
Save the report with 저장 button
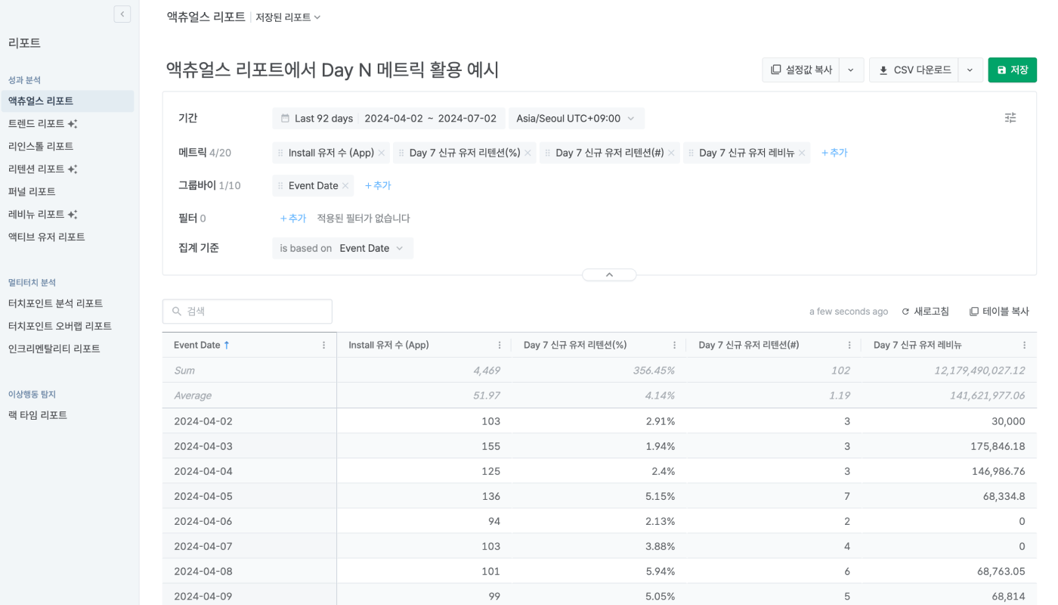click(x=1013, y=70)
